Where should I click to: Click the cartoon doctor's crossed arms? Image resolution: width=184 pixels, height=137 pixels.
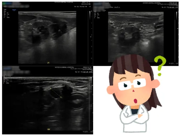(x=134, y=118)
